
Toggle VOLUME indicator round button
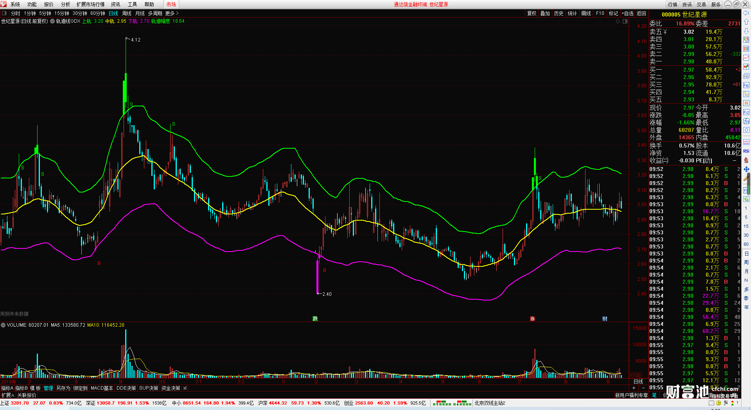click(3, 325)
